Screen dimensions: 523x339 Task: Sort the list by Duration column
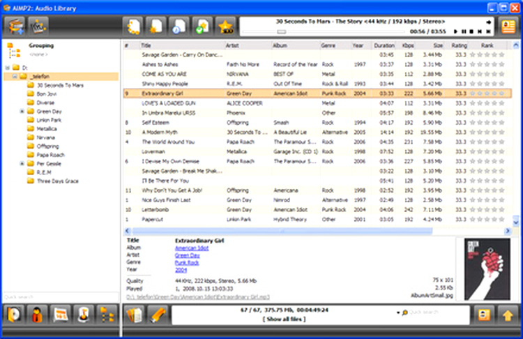click(384, 45)
